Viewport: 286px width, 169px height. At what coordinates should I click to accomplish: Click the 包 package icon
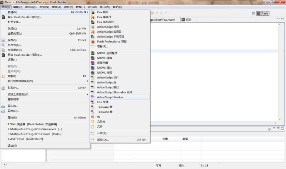point(93,117)
